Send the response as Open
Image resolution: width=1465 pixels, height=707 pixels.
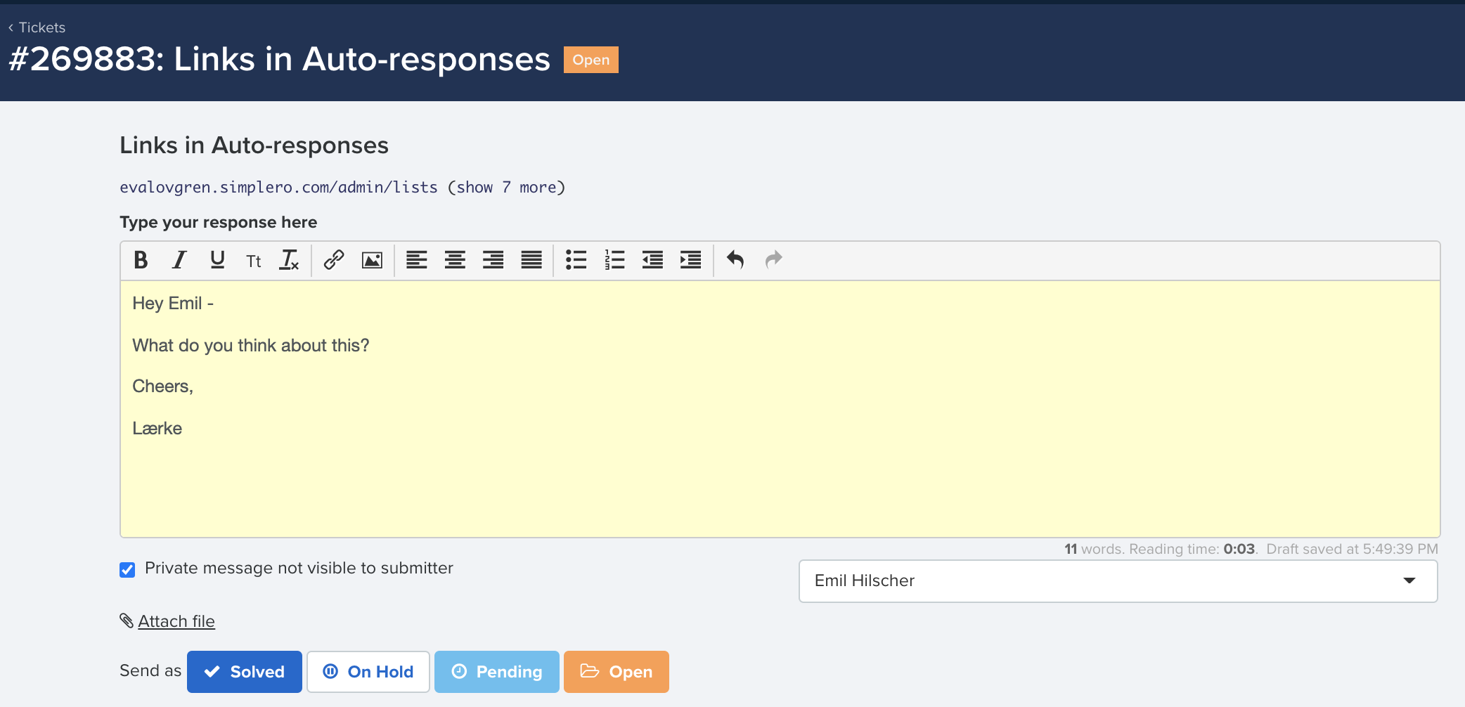[x=617, y=672]
